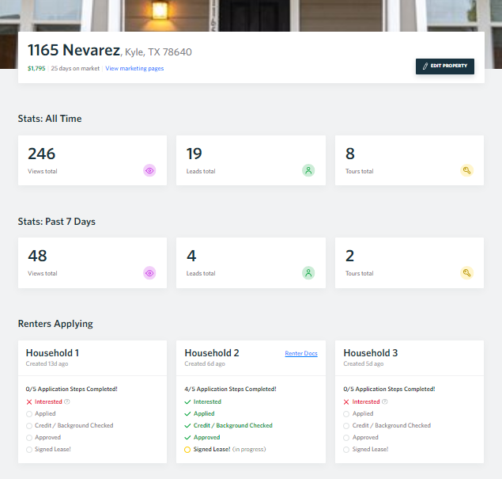This screenshot has width=502, height=479.
Task: Click the eye icon in All Time views card
Action: 149,170
